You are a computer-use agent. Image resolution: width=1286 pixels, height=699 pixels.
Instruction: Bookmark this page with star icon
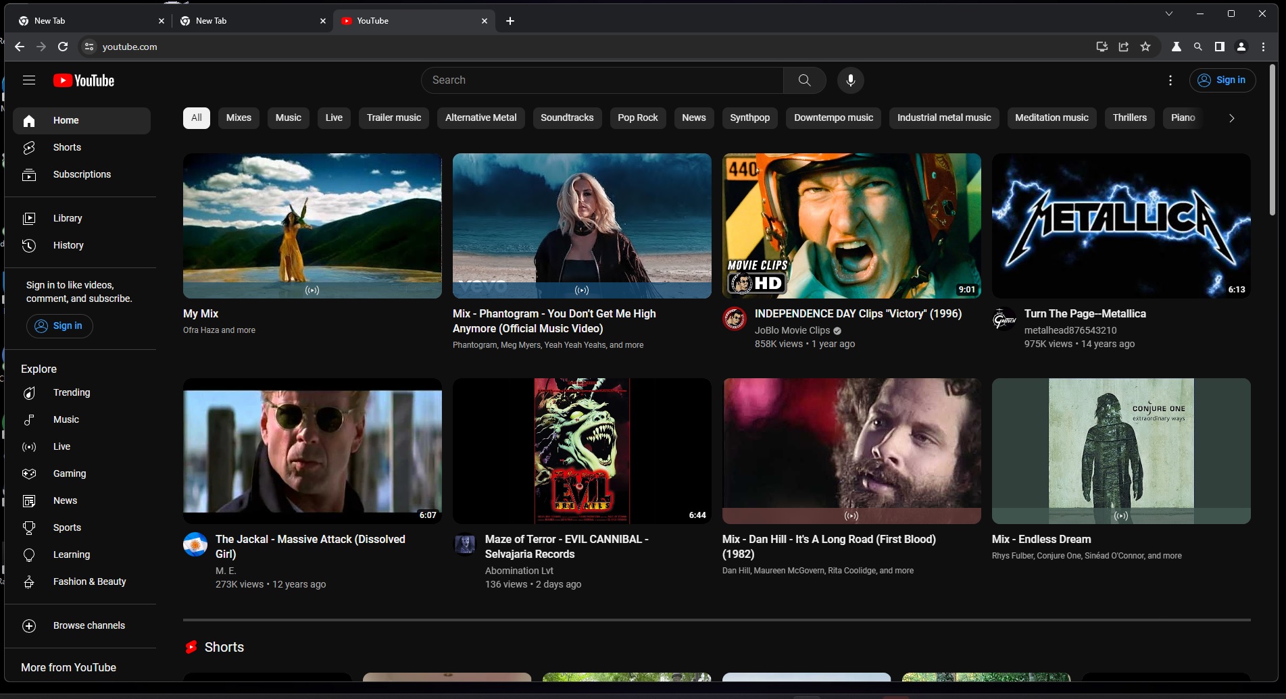coord(1145,47)
